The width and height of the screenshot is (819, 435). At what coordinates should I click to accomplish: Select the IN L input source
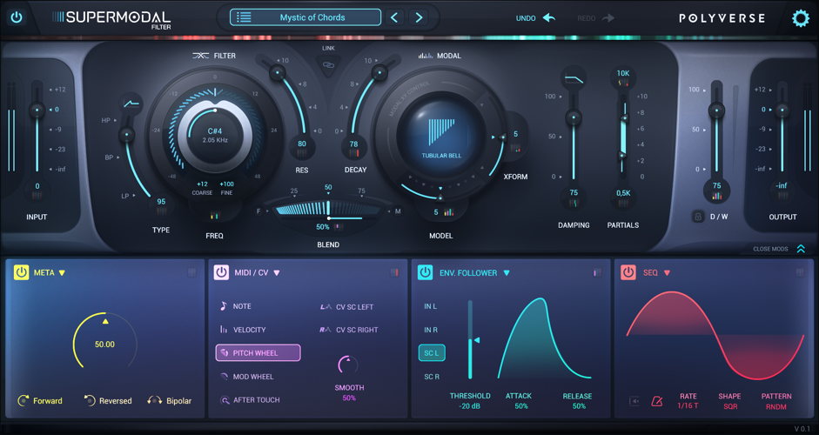(x=431, y=306)
